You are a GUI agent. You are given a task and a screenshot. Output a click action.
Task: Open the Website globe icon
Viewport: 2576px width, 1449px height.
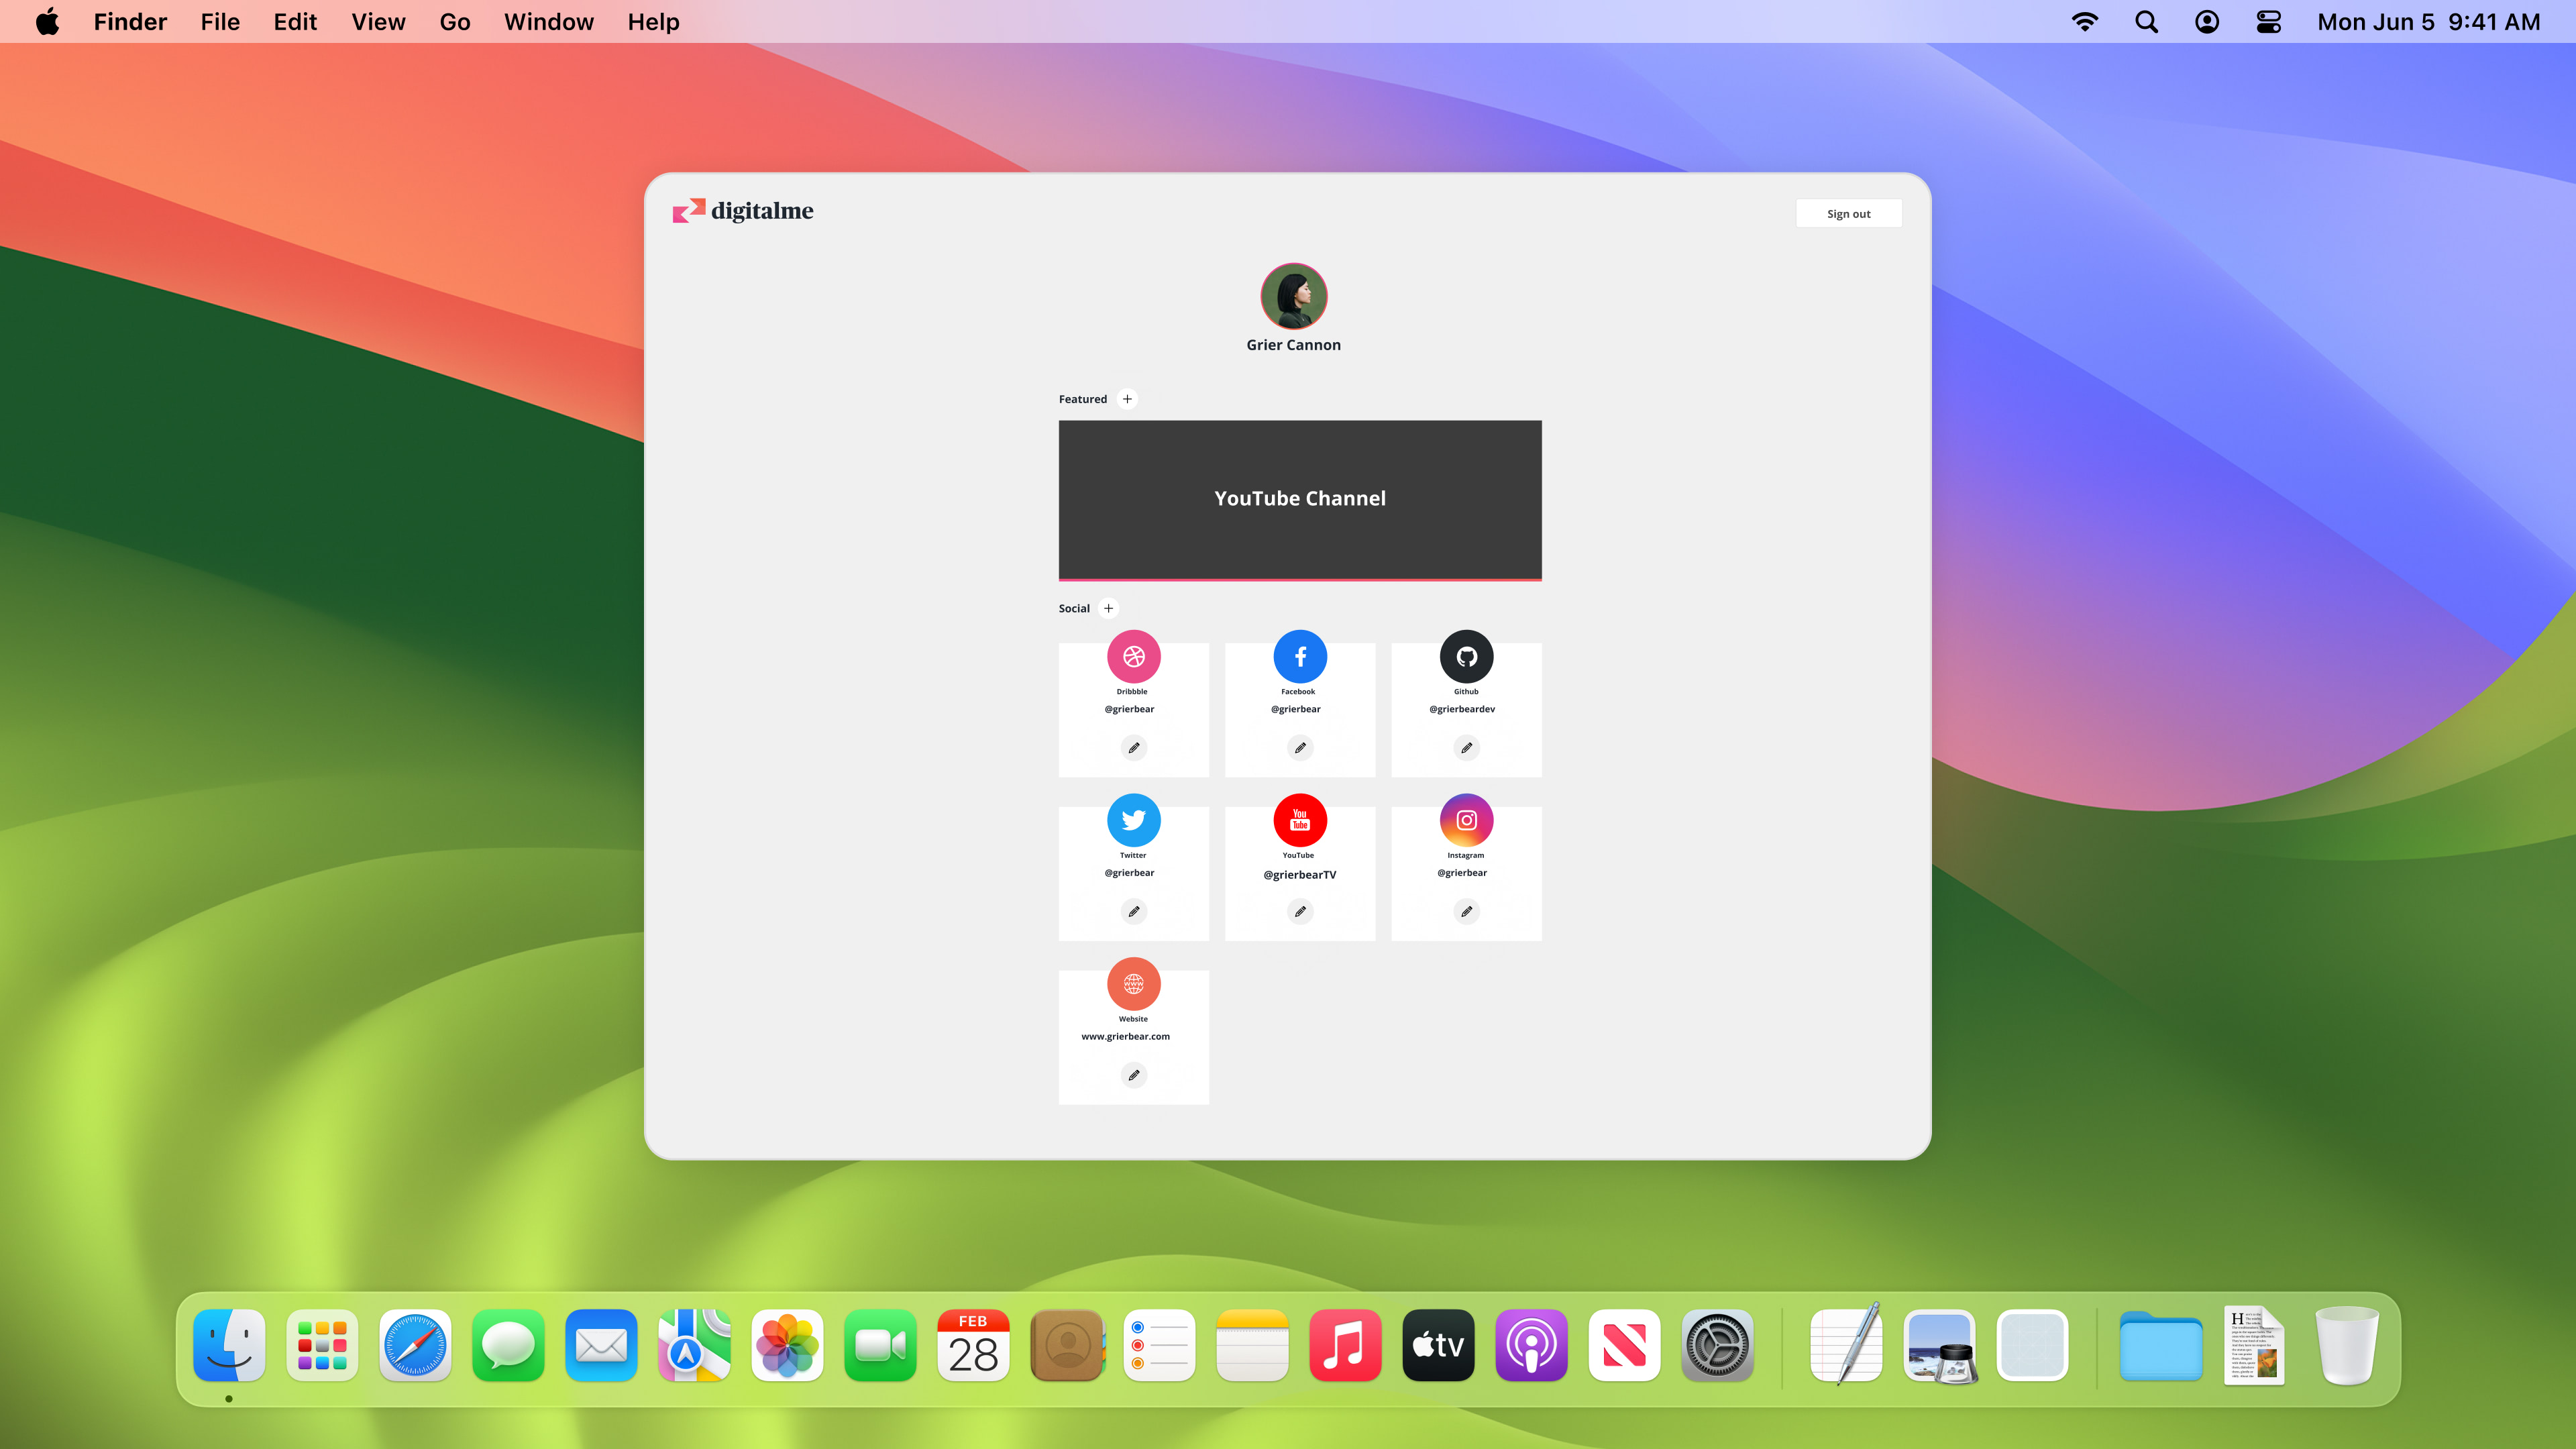(x=1133, y=984)
